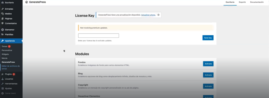Switch to the Soporte tab

click(242, 2)
